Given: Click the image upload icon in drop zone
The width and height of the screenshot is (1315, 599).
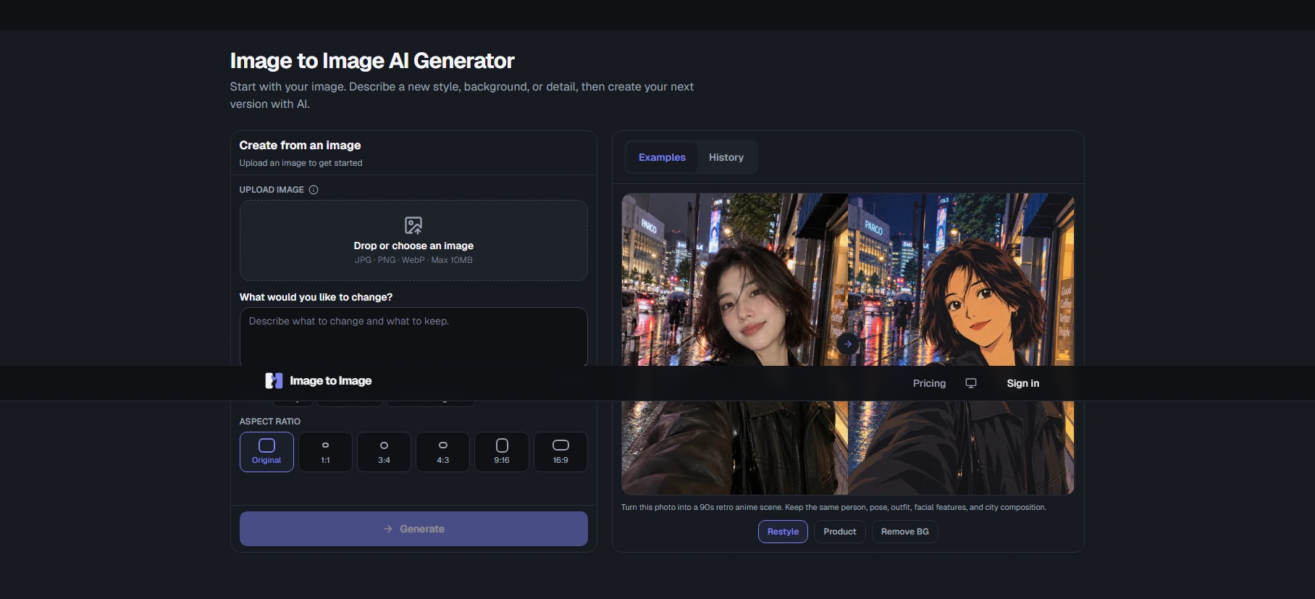Looking at the screenshot, I should tap(413, 225).
